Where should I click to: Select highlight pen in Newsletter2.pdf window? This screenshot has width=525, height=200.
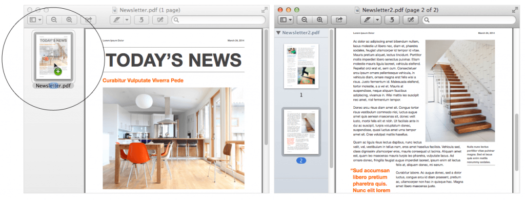(x=367, y=20)
